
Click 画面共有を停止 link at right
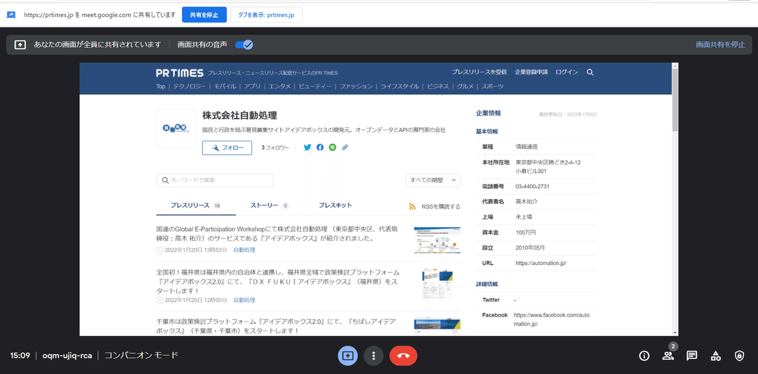721,45
